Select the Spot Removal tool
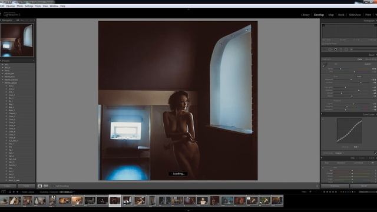 click(x=330, y=49)
